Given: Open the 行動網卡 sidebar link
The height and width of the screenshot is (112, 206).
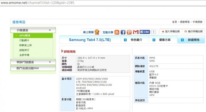Looking at the screenshot, I should (x=24, y=40).
